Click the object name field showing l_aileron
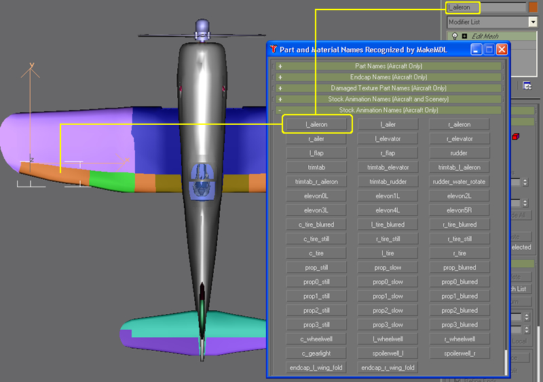 click(x=486, y=7)
